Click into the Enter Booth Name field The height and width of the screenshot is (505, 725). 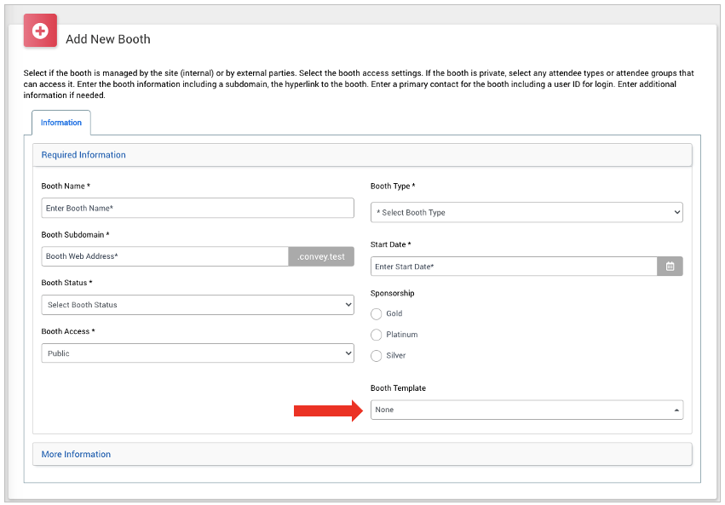point(198,209)
